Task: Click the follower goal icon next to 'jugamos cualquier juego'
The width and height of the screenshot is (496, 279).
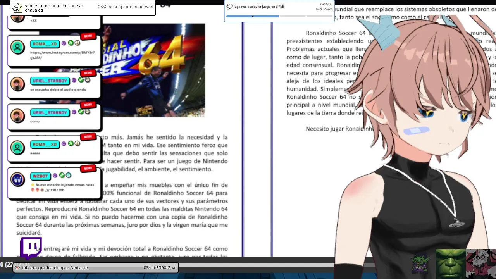Action: click(229, 7)
